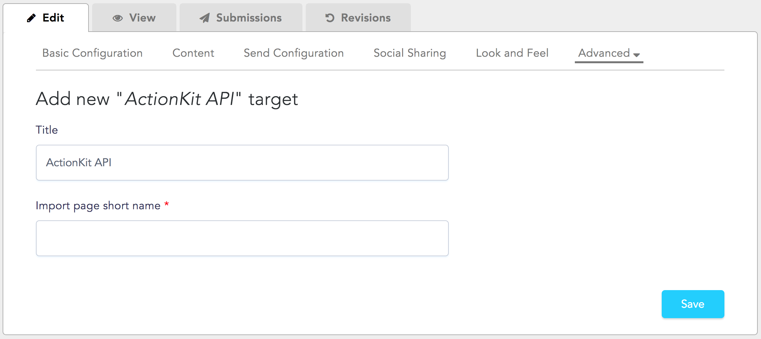Open Social Sharing section
This screenshot has height=339, width=761.
pos(410,53)
